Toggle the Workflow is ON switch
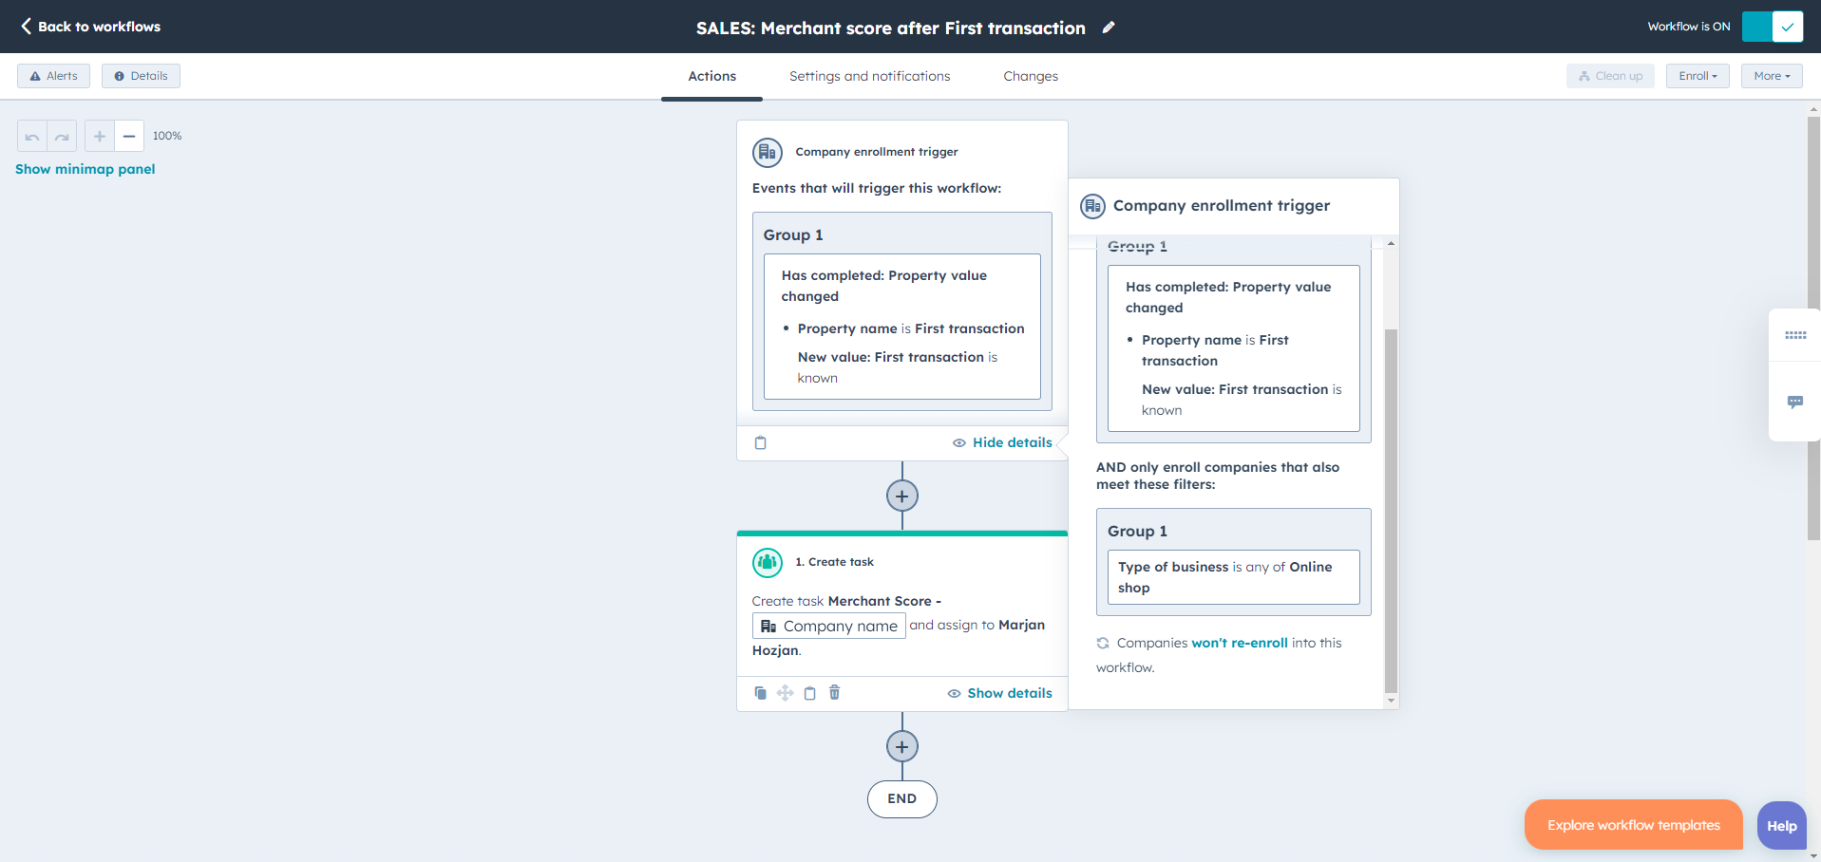This screenshot has width=1821, height=862. click(x=1772, y=27)
